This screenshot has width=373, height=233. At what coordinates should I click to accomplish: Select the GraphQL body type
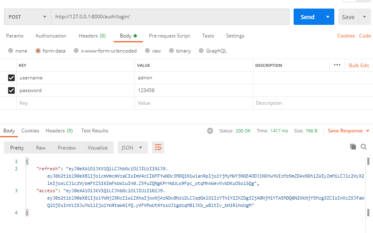[213, 51]
